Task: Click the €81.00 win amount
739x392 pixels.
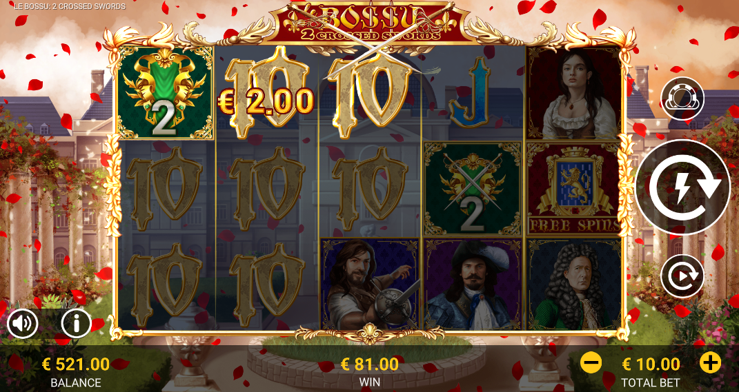Action: point(370,364)
